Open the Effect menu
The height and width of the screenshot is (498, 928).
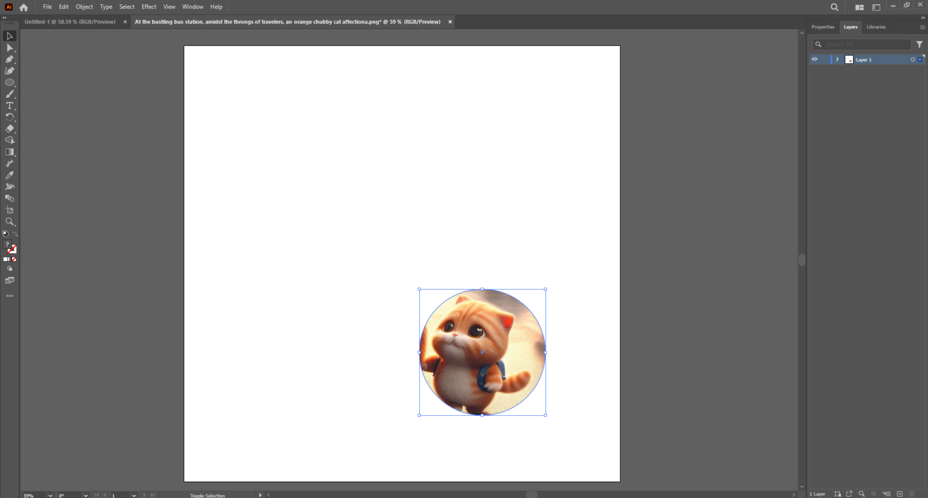149,7
